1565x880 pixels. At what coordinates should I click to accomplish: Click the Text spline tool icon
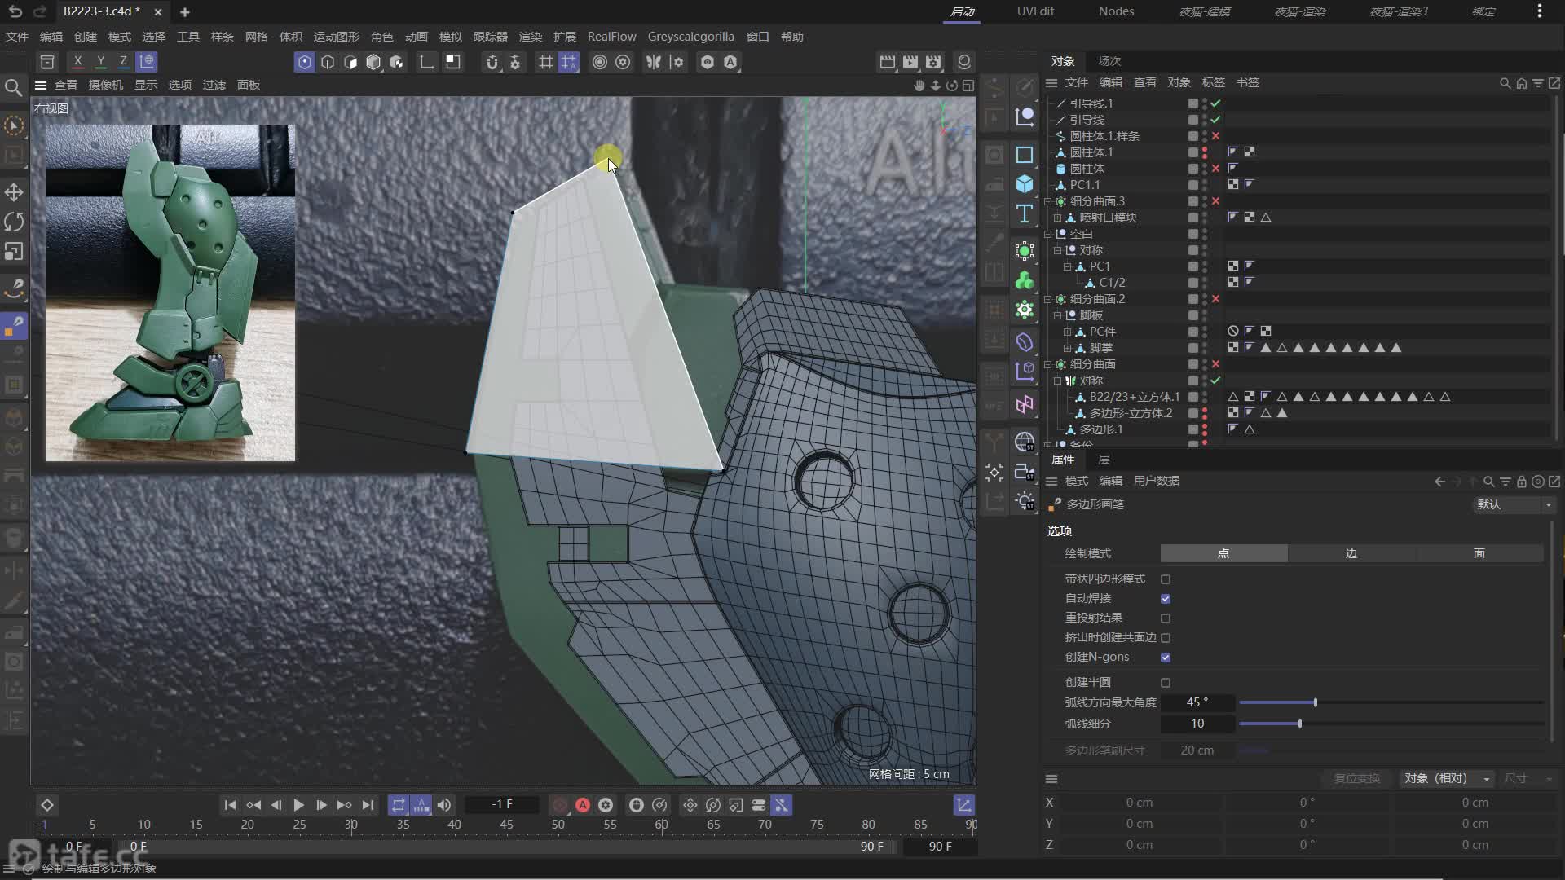point(1025,213)
